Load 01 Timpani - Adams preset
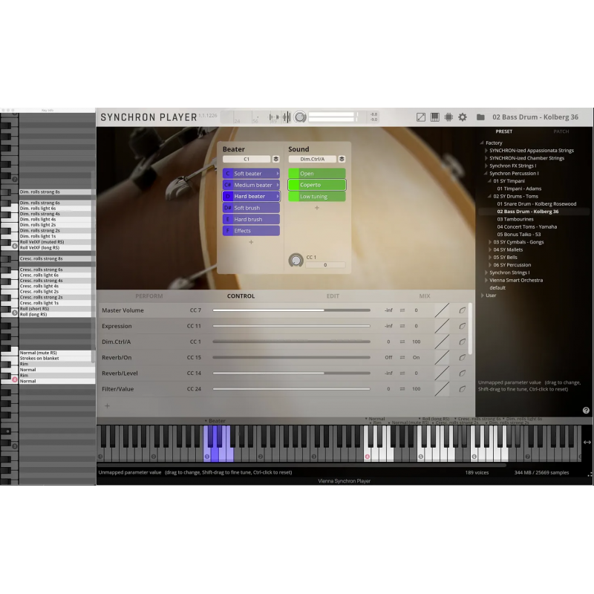The image size is (594, 594). point(519,189)
